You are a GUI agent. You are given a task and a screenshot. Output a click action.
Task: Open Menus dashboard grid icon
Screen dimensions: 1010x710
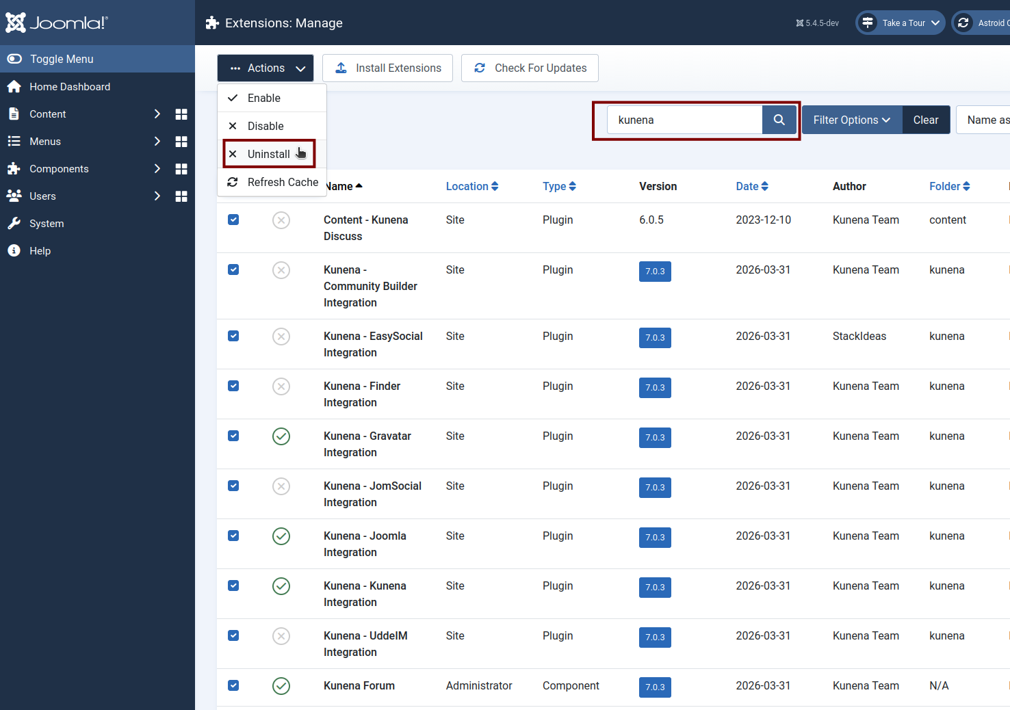[x=181, y=142]
